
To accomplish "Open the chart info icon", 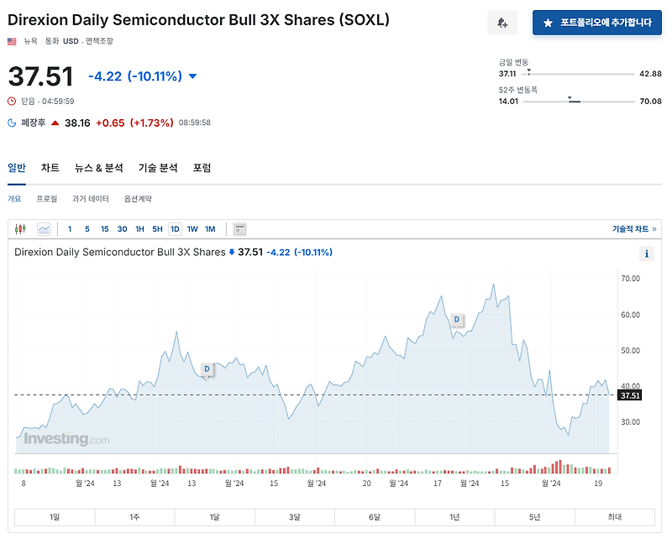I will point(646,253).
